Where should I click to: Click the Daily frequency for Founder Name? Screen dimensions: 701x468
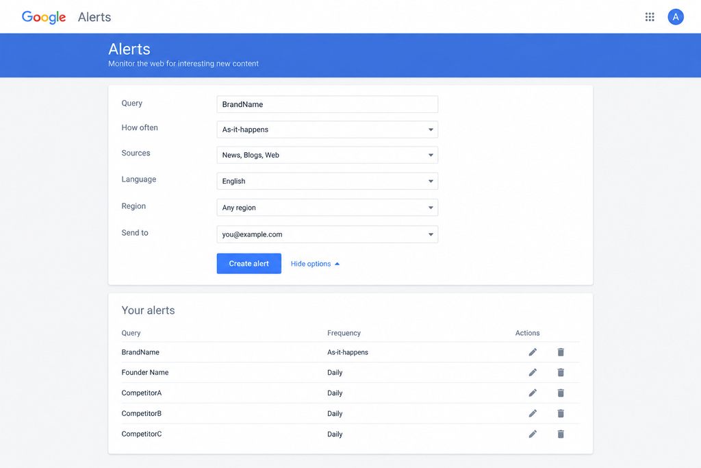click(x=335, y=372)
